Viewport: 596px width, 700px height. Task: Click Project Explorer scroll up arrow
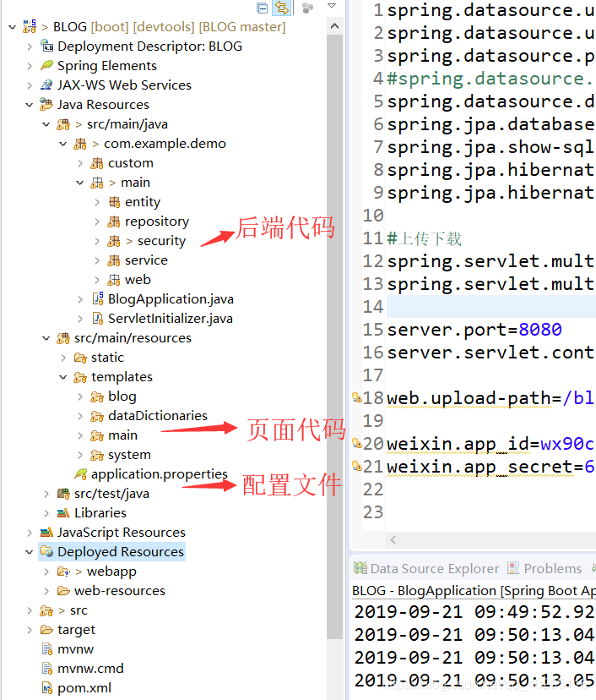point(334,27)
